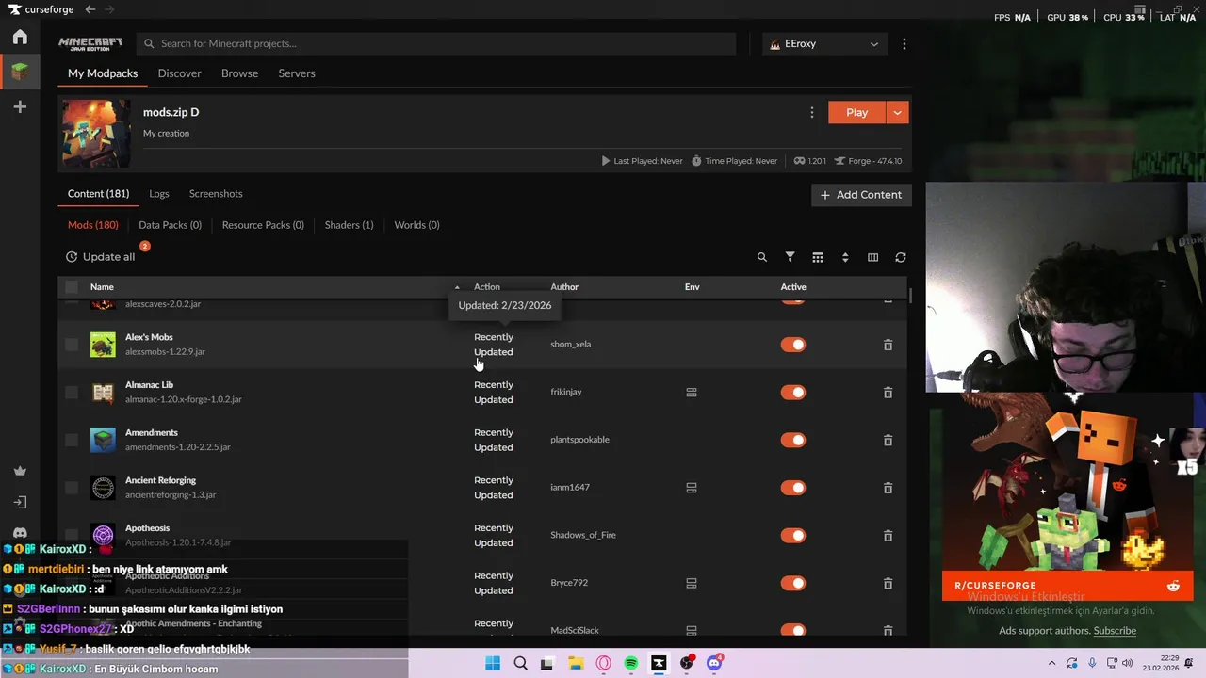Image resolution: width=1206 pixels, height=678 pixels.
Task: Click the author name sbom_xela
Action: (x=571, y=345)
